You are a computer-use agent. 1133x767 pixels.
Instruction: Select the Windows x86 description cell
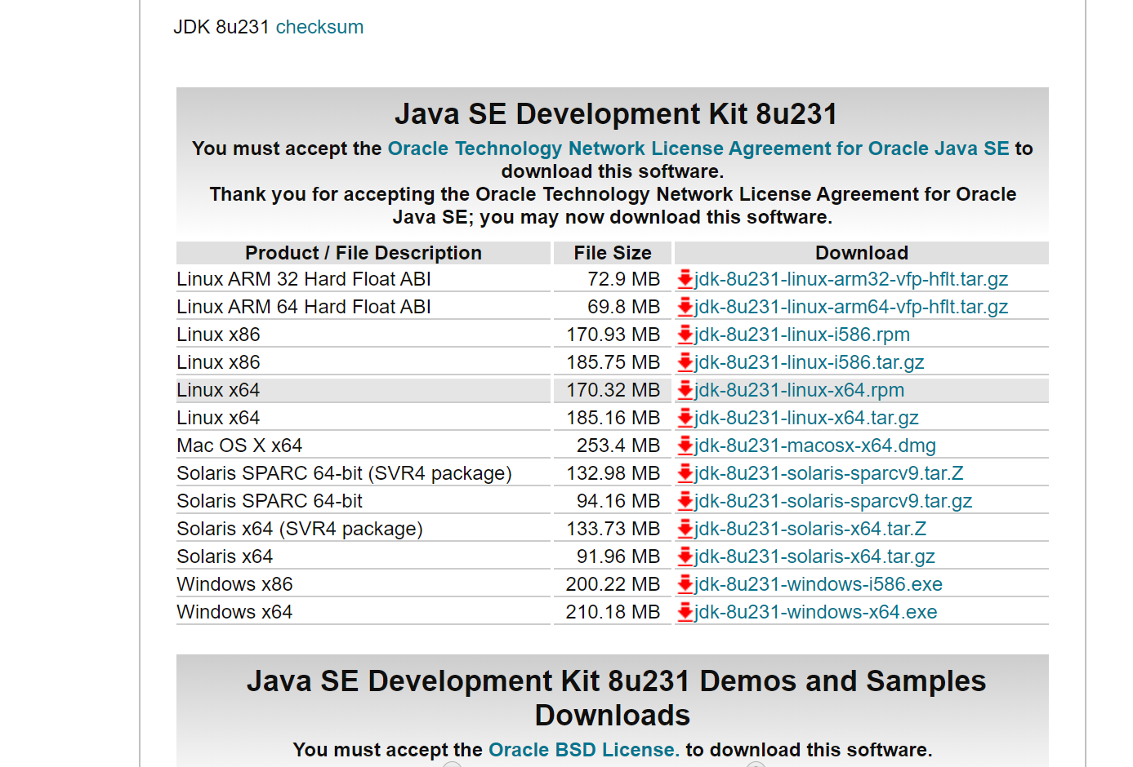point(364,584)
